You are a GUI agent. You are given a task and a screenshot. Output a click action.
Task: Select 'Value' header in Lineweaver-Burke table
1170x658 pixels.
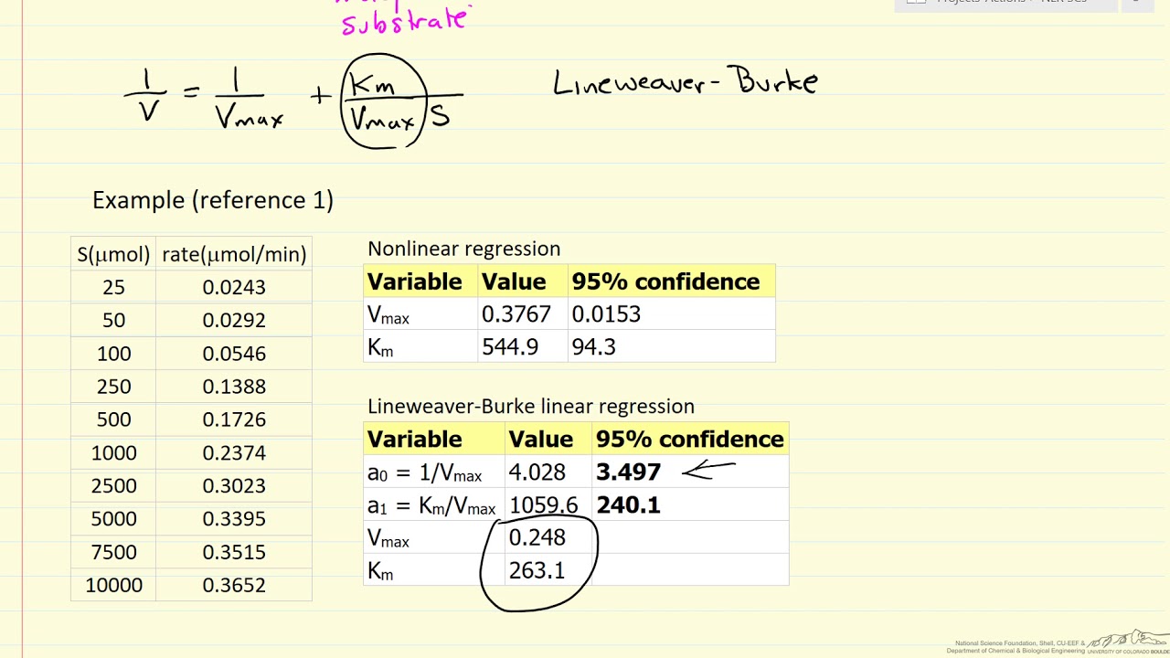pos(541,440)
